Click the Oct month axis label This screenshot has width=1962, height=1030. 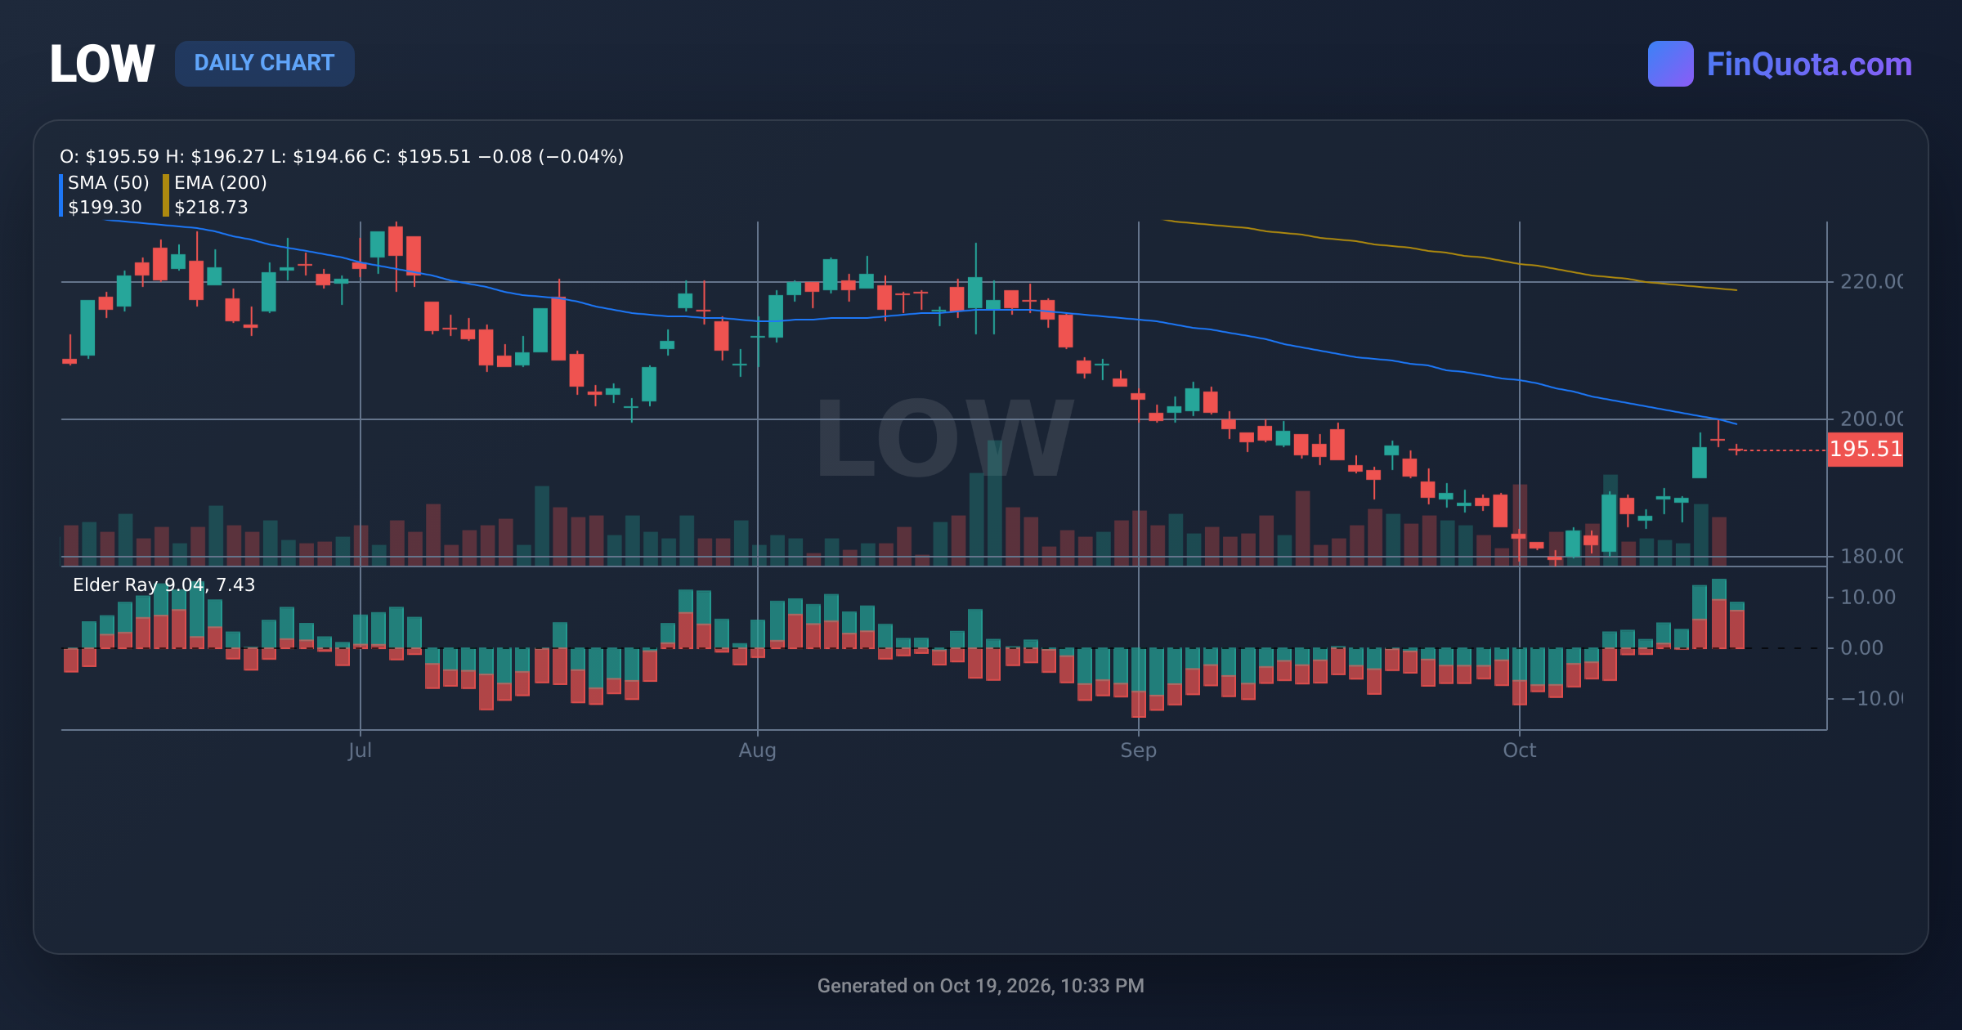[x=1519, y=750]
